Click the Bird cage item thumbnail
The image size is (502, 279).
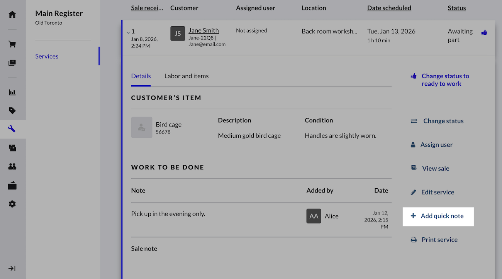tap(142, 128)
